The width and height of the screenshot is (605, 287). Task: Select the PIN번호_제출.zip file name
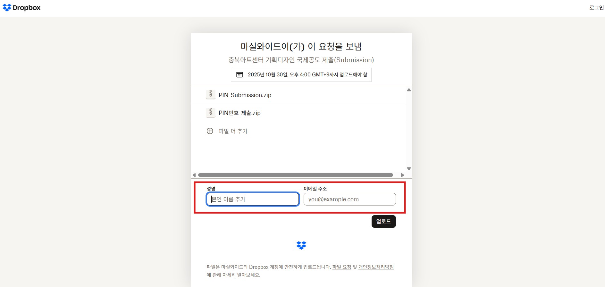(239, 113)
